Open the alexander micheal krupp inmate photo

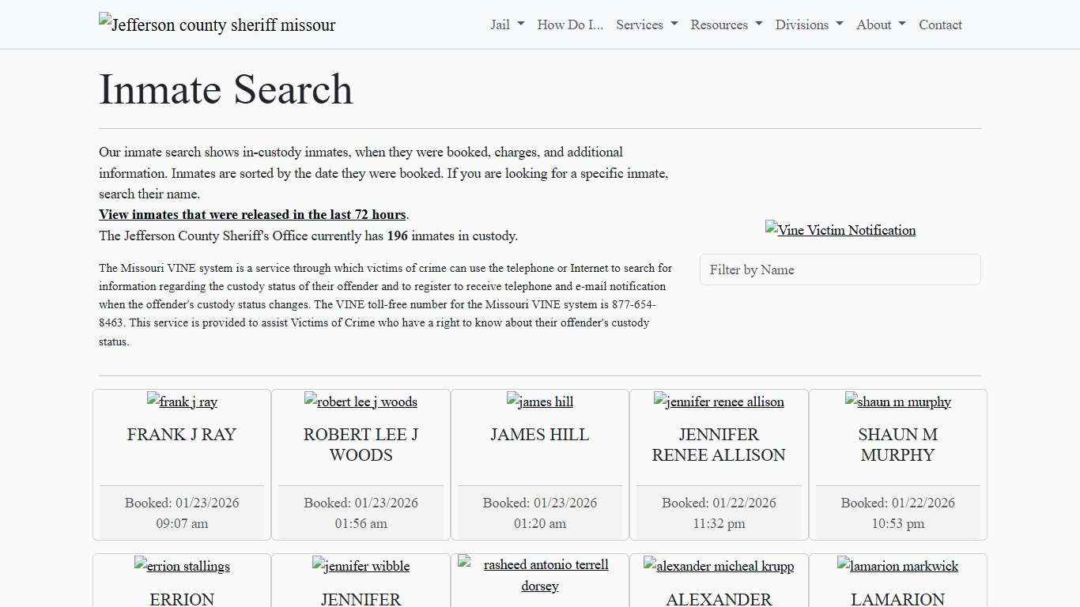[x=718, y=566]
